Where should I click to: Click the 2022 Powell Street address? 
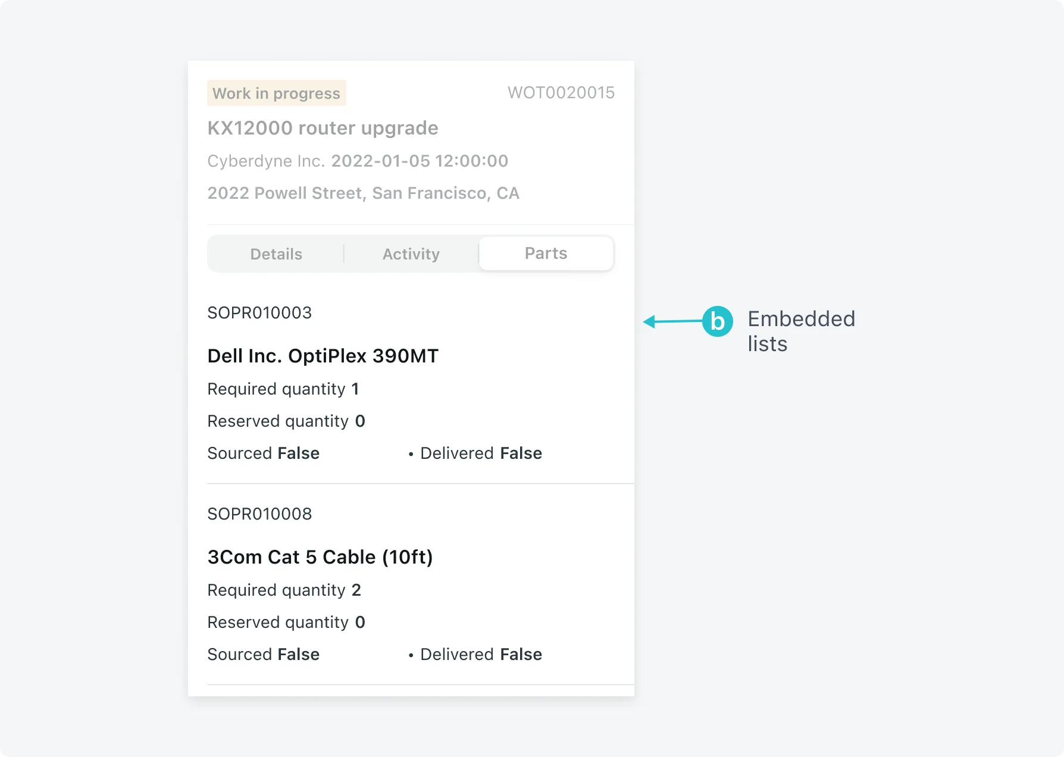click(364, 193)
